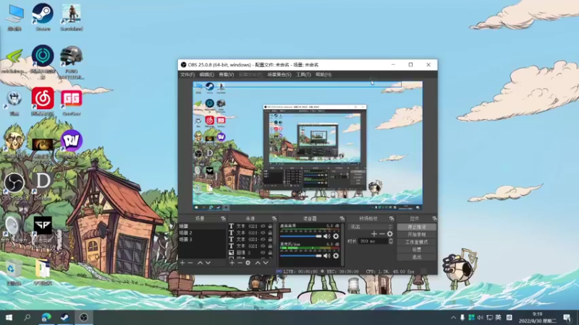Toggle visibility eye of 图像 2 source
This screenshot has width=579, height=325.
coord(263,253)
